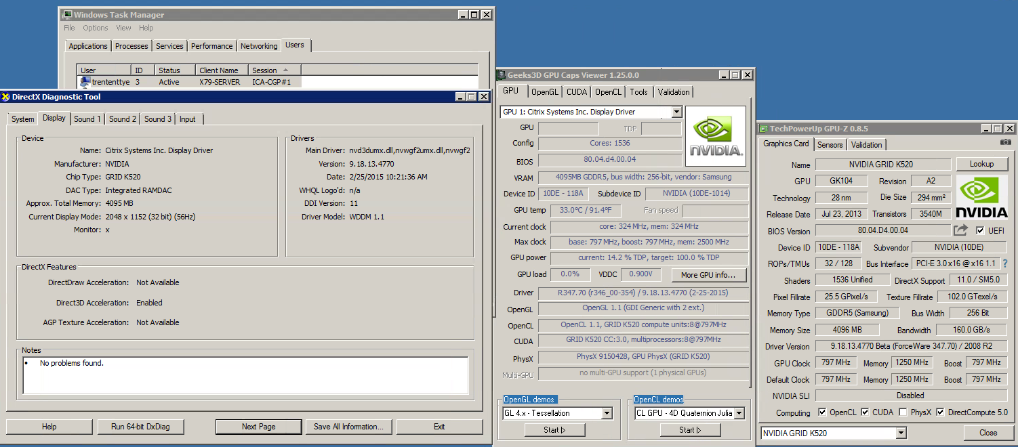The width and height of the screenshot is (1018, 447).
Task: Select the Graphics Card tab in GPU-Z
Action: pos(786,144)
